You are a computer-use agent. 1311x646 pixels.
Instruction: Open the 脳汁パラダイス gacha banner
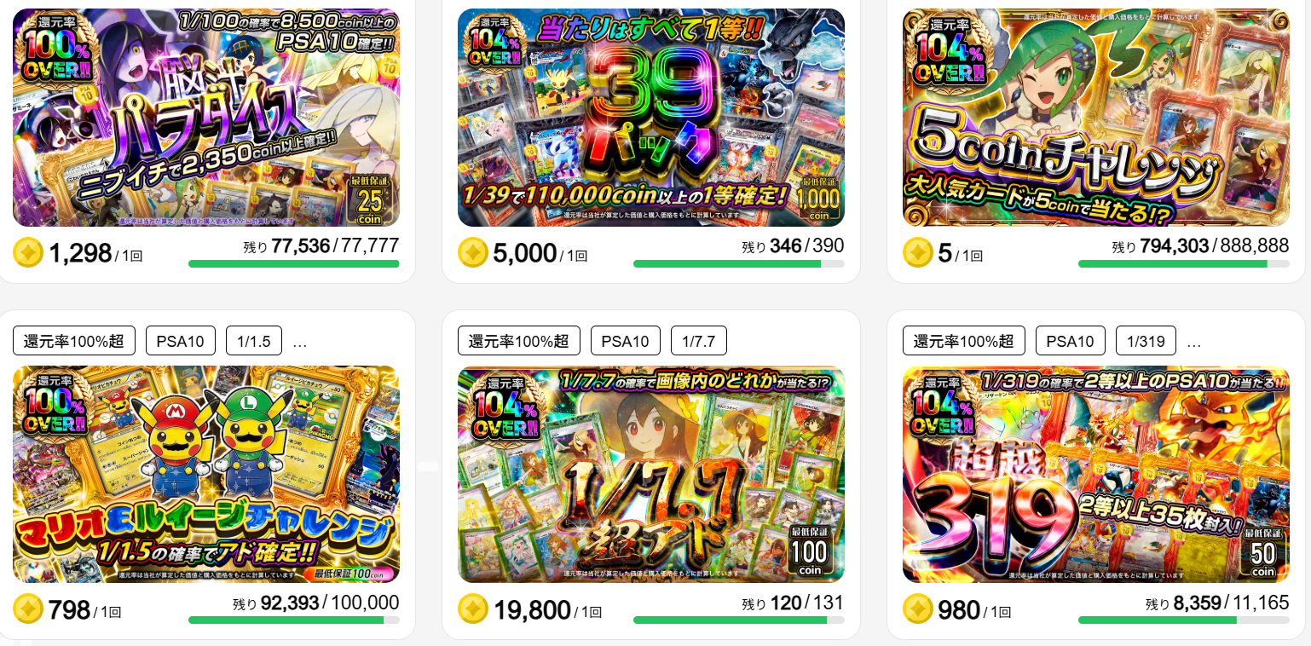click(206, 118)
